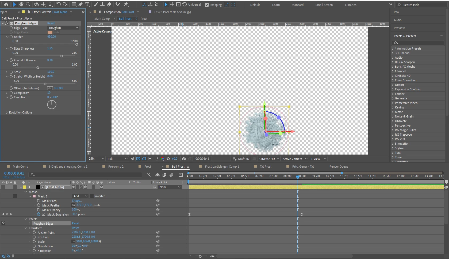Click the Fractal Influence slider handle
The height and width of the screenshot is (259, 449).
[x=38, y=68]
